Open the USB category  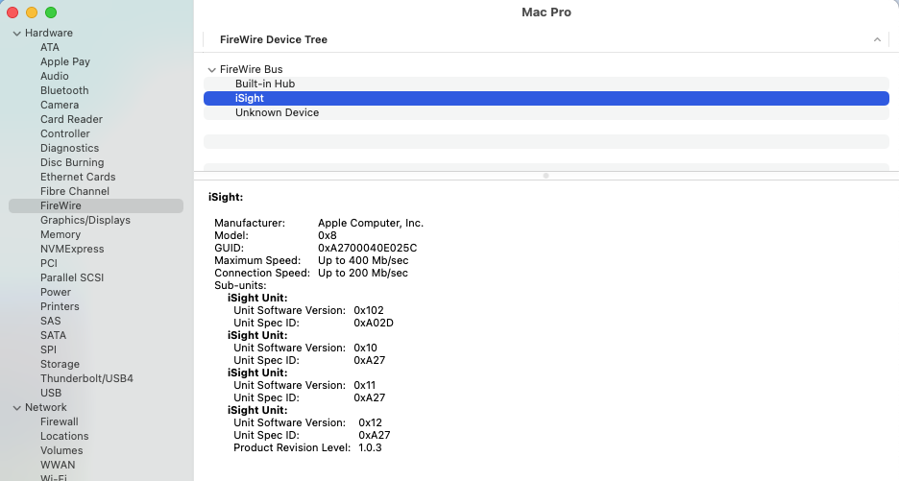pos(51,393)
